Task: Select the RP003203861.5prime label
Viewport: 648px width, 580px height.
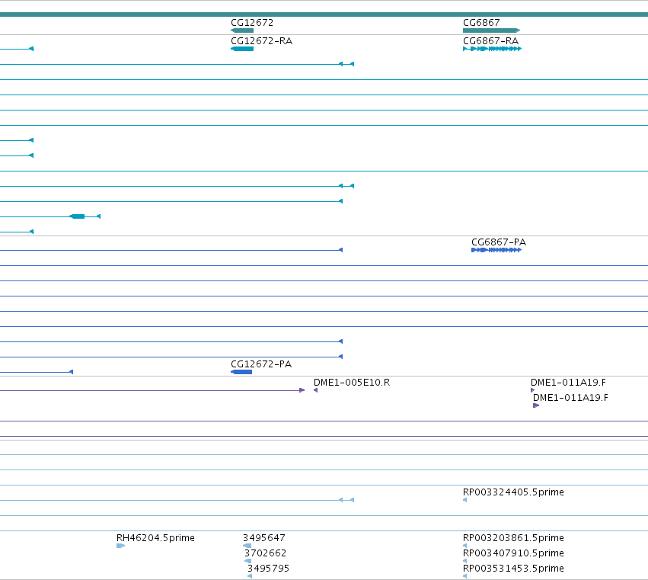Action: point(513,538)
